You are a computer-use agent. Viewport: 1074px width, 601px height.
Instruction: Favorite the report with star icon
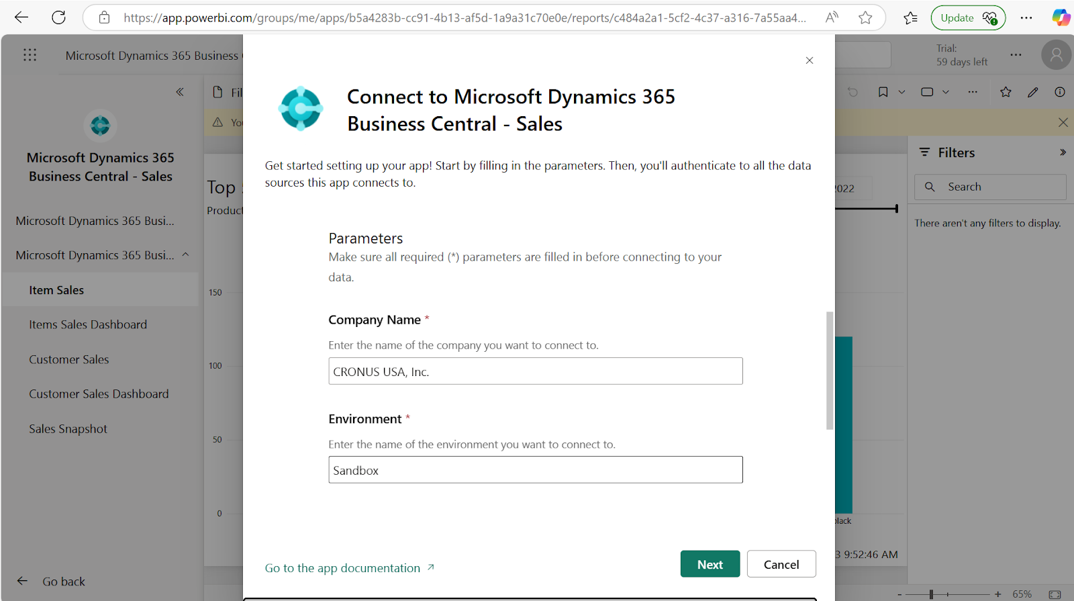pyautogui.click(x=1006, y=92)
